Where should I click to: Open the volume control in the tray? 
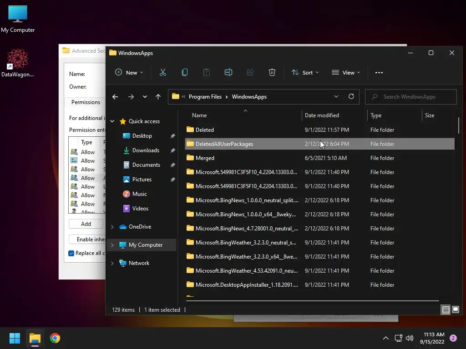[410, 338]
